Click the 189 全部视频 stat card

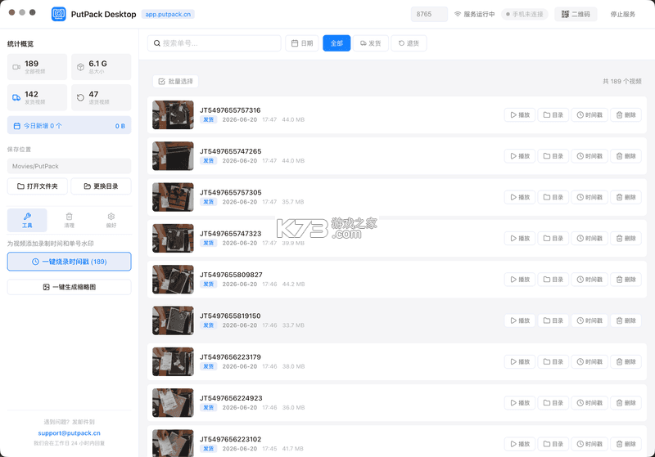(x=37, y=67)
